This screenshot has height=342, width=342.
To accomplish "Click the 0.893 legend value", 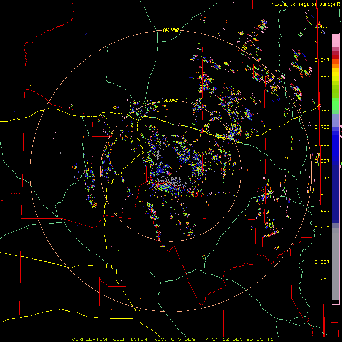I will pyautogui.click(x=322, y=76).
